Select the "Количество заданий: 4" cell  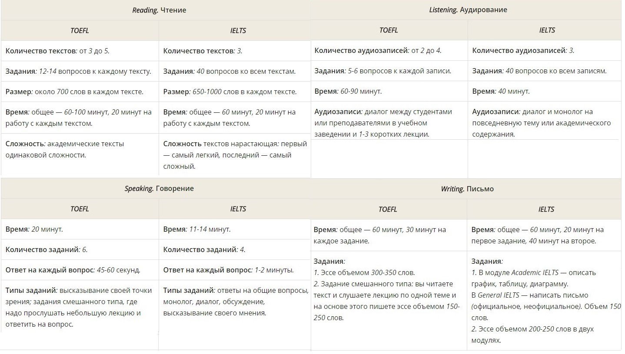click(x=204, y=249)
